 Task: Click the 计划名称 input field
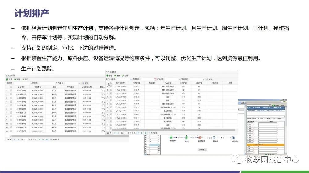[x=22, y=83]
